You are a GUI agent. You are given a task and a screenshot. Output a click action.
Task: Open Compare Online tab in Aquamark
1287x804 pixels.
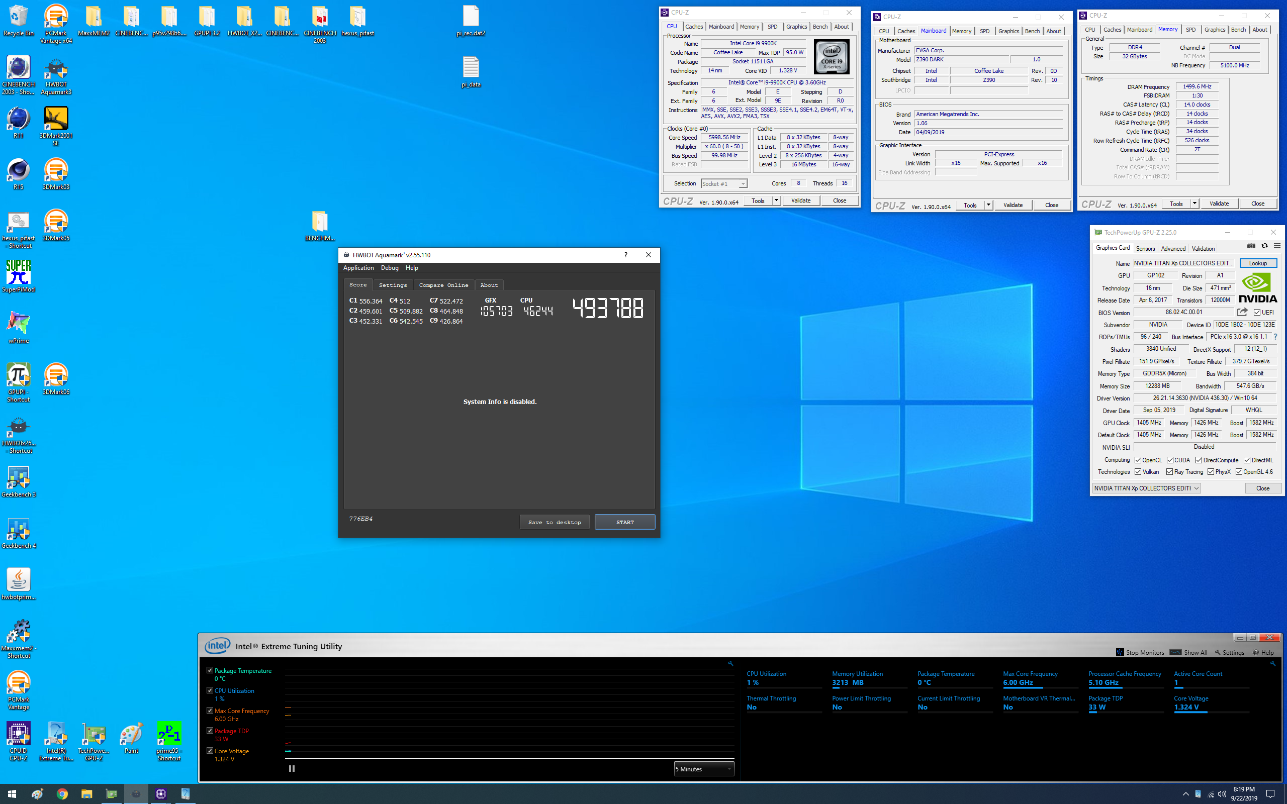click(x=443, y=285)
